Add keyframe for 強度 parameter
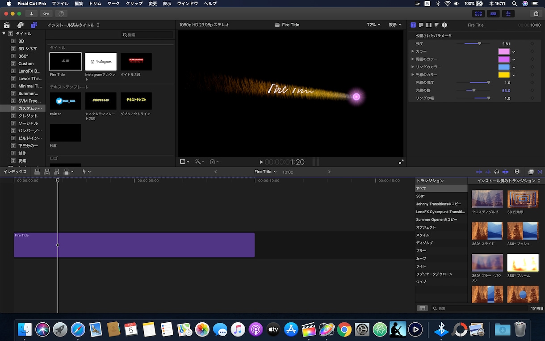 tap(532, 44)
